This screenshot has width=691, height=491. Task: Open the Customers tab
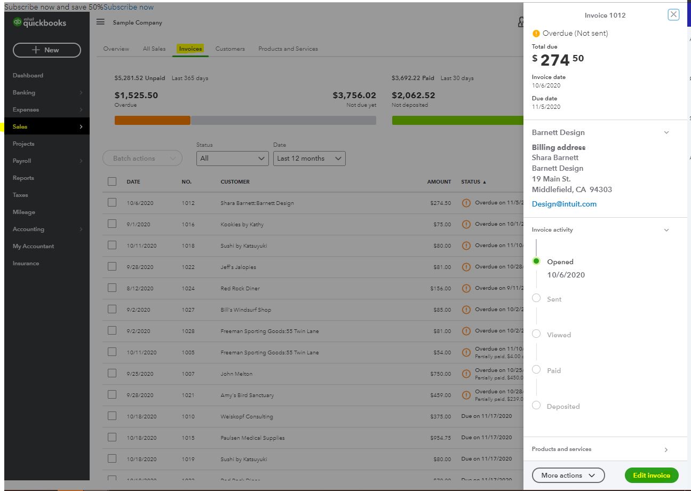tap(230, 49)
